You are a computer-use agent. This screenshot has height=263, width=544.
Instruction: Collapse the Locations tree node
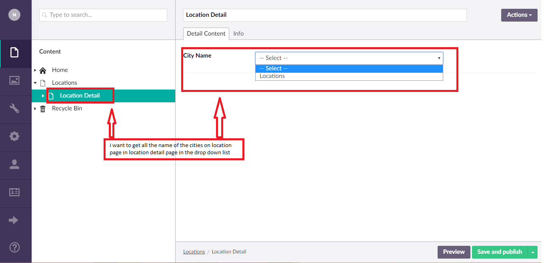click(35, 83)
